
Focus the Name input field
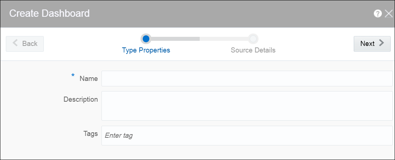(x=247, y=78)
